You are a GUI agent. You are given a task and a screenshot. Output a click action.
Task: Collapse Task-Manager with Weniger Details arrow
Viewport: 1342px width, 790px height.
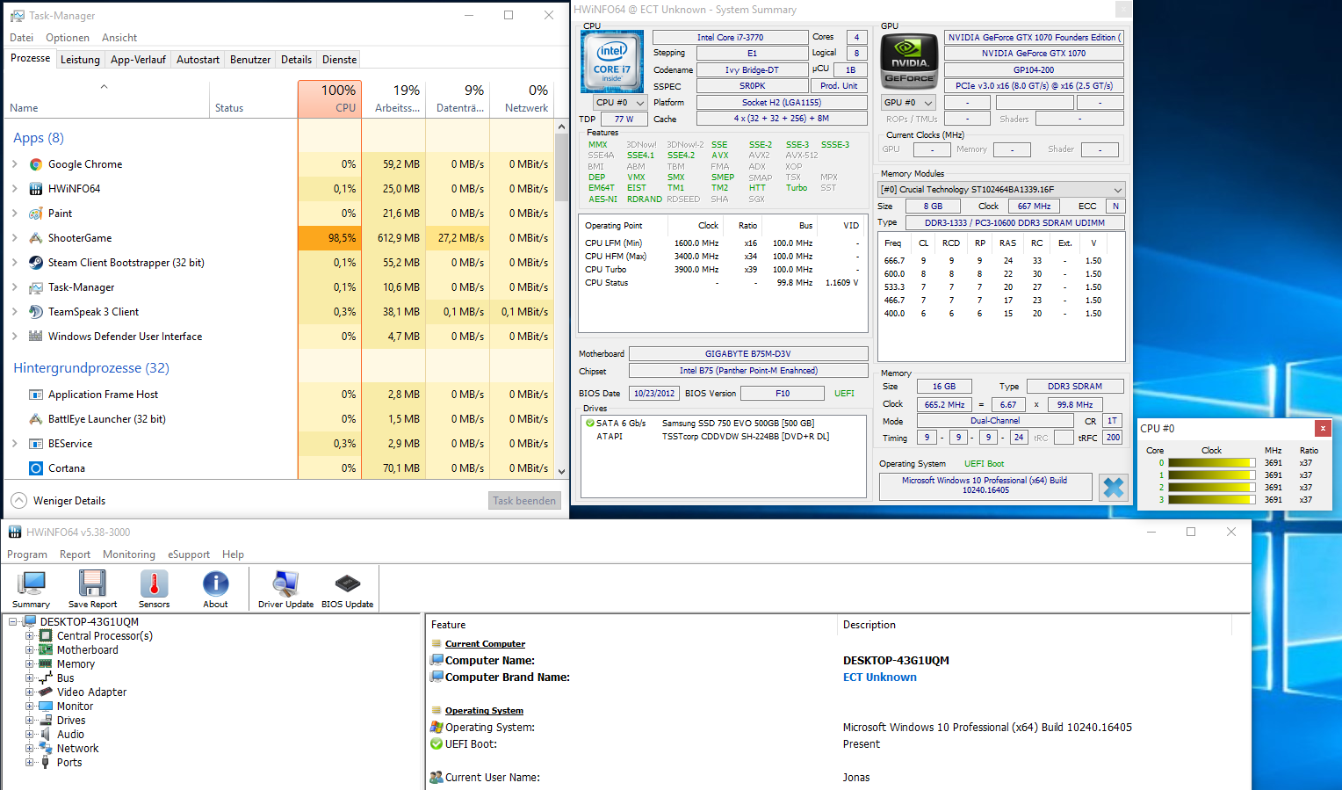[x=18, y=500]
